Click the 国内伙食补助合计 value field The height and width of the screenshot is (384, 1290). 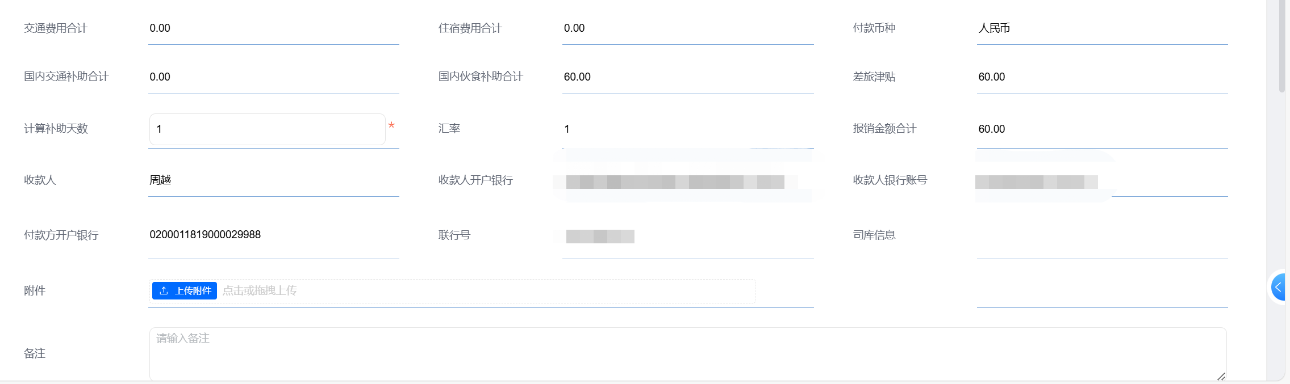pos(688,77)
